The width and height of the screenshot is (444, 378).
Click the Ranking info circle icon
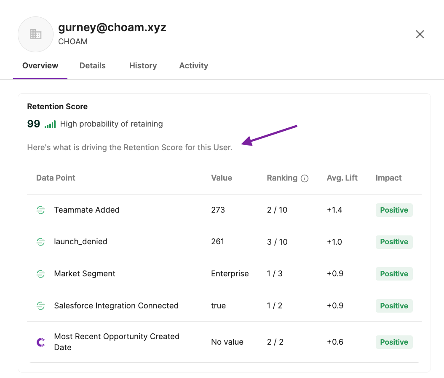pyautogui.click(x=305, y=178)
